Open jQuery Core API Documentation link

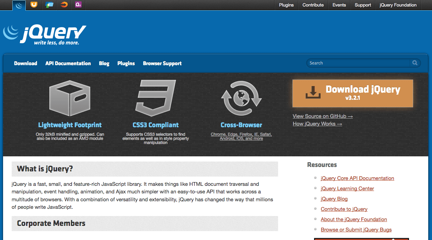[357, 178]
